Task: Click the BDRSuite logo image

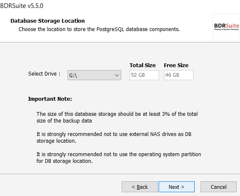Action: click(227, 27)
